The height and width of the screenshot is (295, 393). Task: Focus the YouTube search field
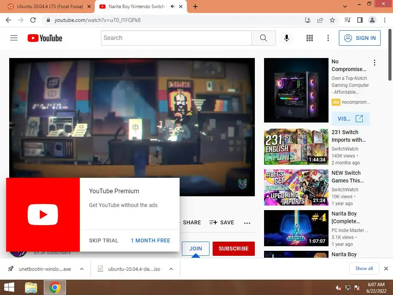[176, 38]
